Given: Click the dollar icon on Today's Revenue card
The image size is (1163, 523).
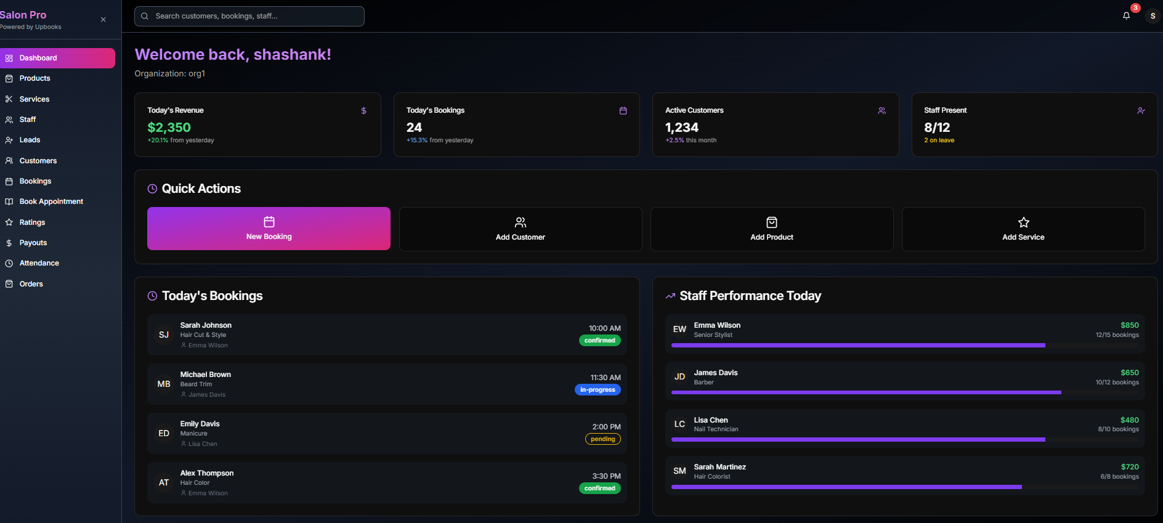Looking at the screenshot, I should tap(363, 111).
